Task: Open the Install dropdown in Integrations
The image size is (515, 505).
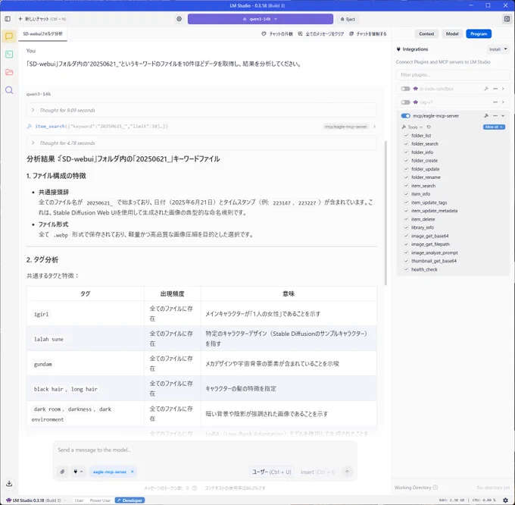Action: 498,49
